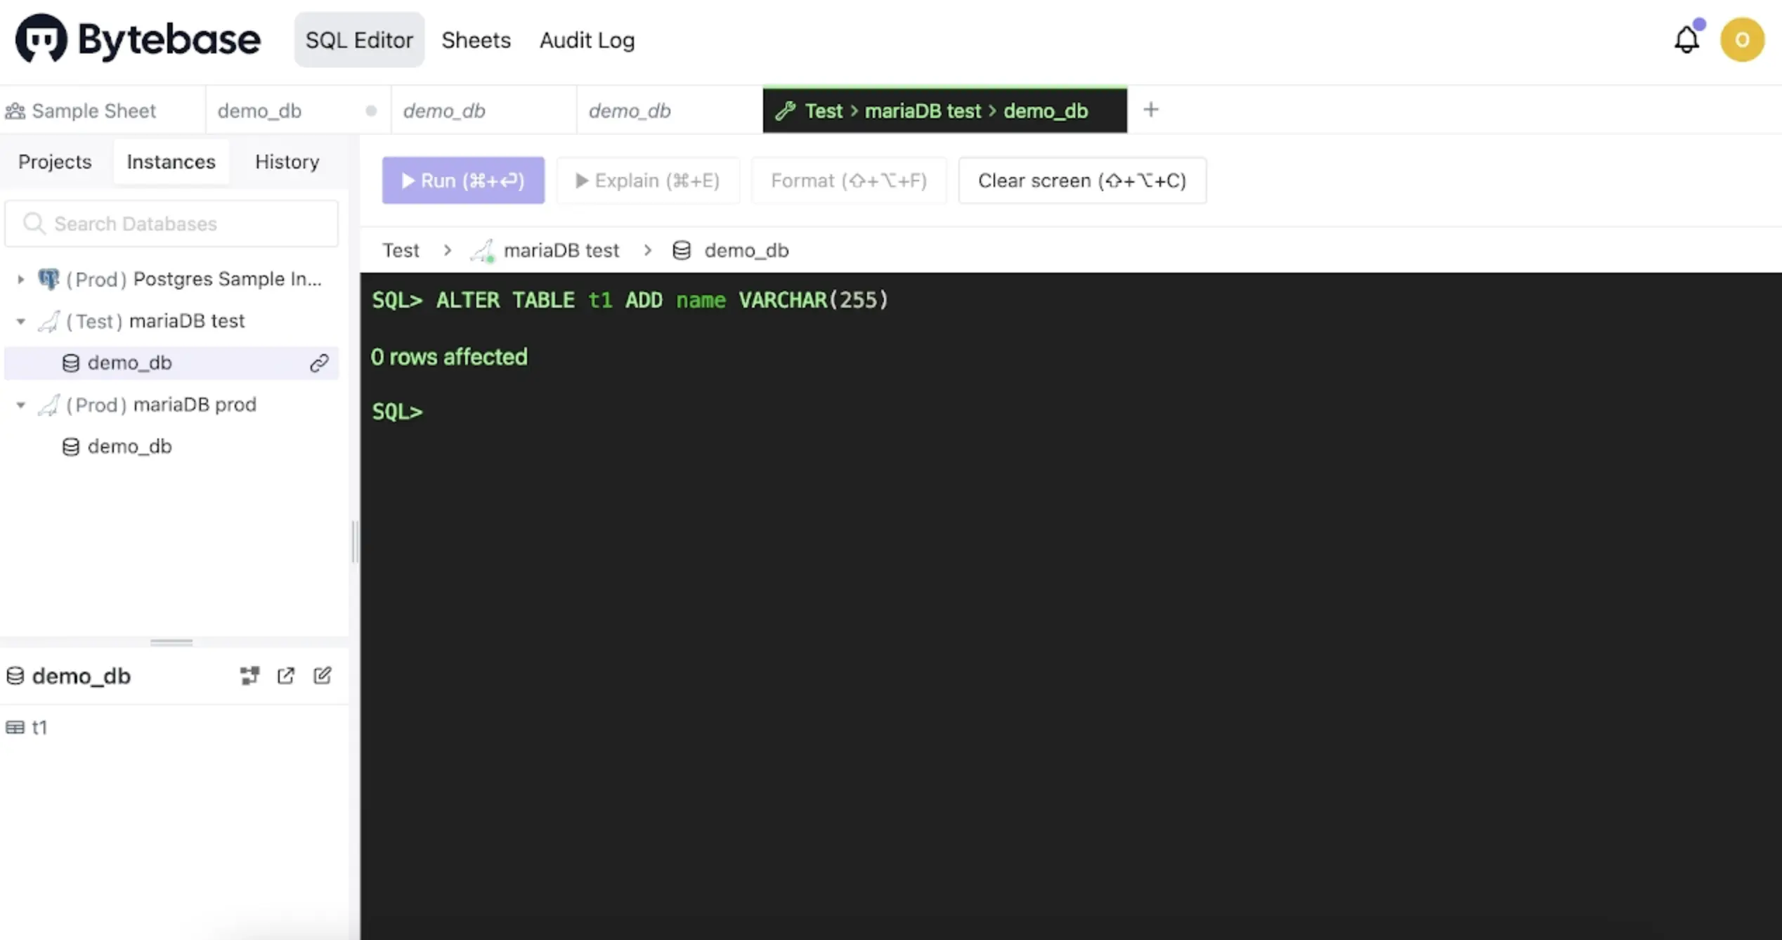Click into the Search Databases field
Image resolution: width=1782 pixels, height=940 pixels.
coord(171,223)
